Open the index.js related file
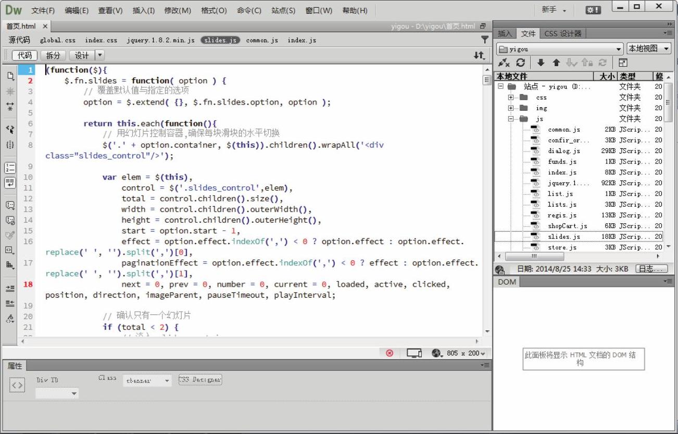 click(302, 40)
